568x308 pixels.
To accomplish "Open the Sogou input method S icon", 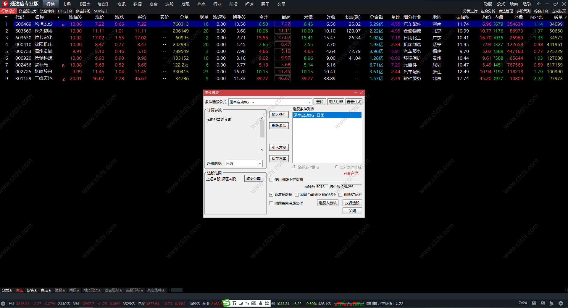I will click(x=227, y=303).
